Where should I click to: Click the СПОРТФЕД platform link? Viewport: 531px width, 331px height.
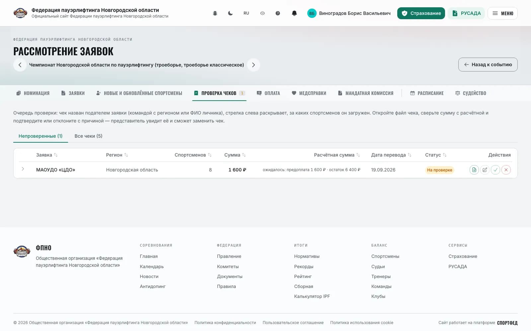point(507,323)
